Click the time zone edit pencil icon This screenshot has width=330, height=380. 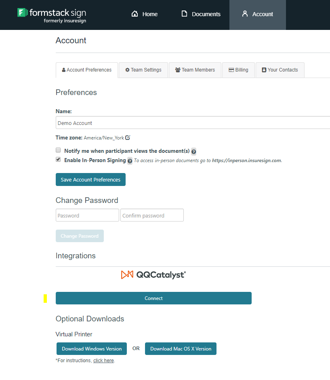click(x=128, y=137)
